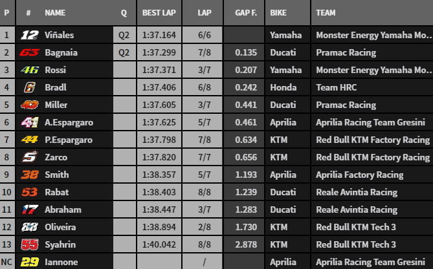Open rider name Zarco
Screen dimensions: 433x269
(56, 157)
